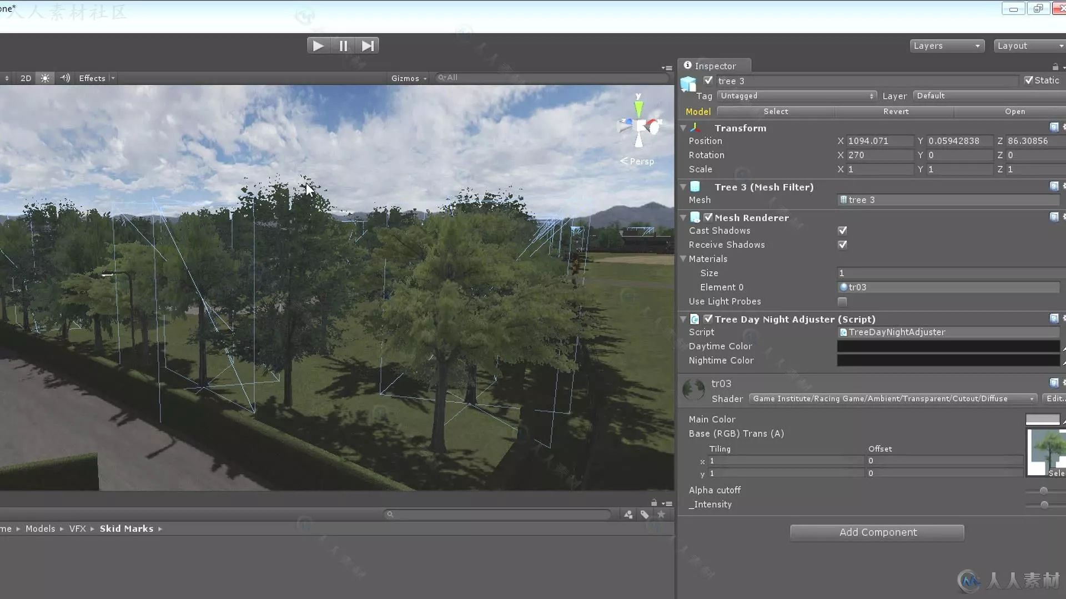
Task: Pause the game with the Pause button
Action: pos(343,45)
